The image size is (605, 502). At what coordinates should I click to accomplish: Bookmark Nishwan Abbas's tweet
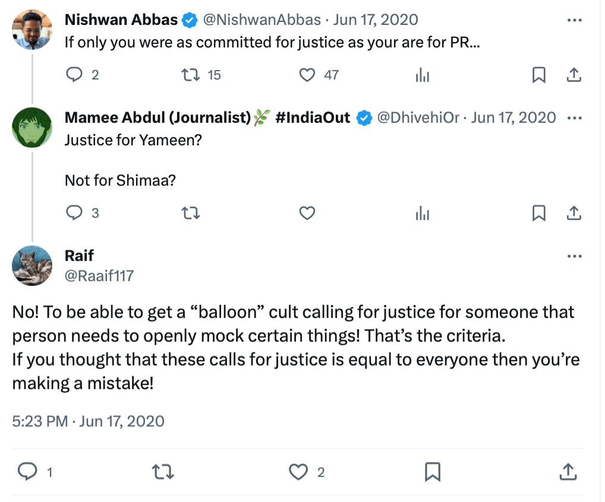point(538,75)
